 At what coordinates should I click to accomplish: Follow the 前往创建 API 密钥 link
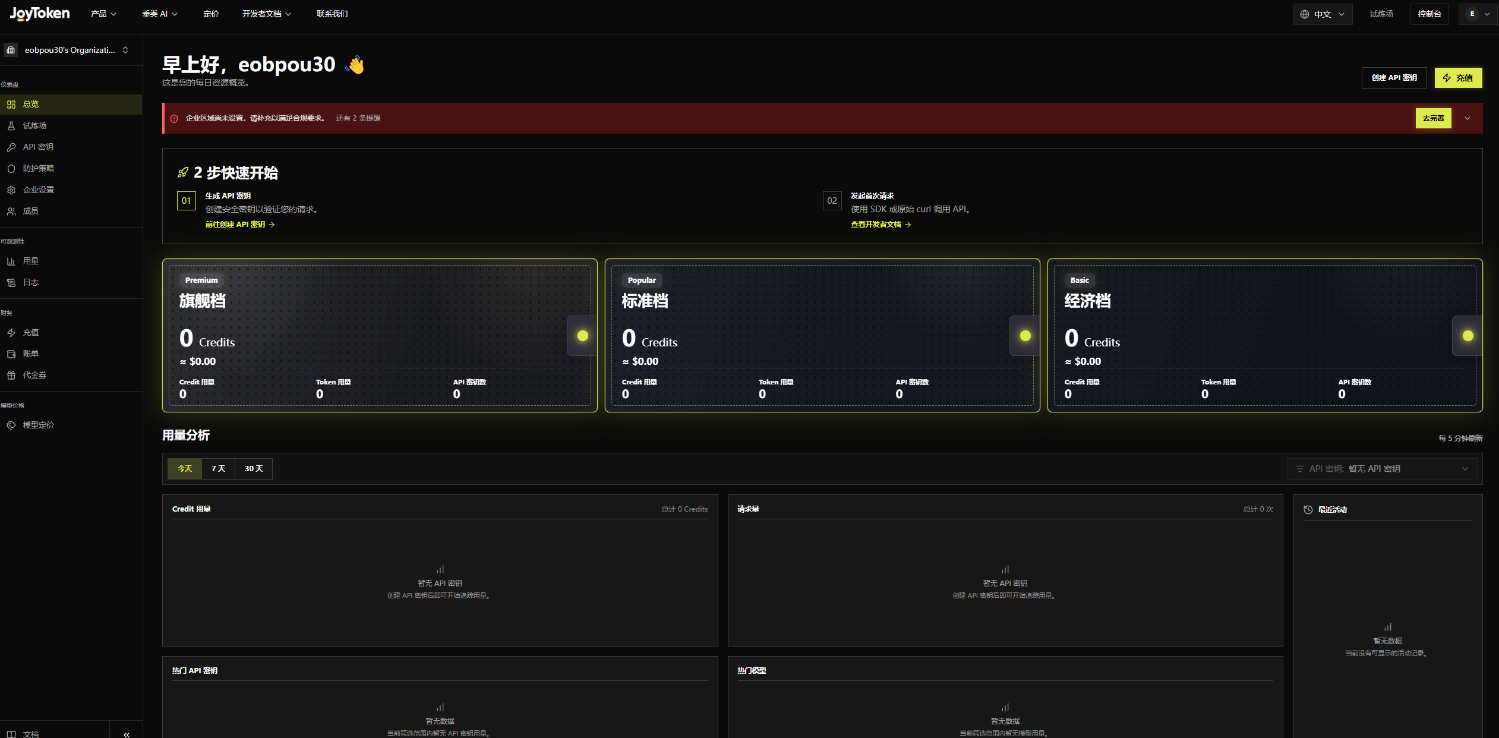pyautogui.click(x=240, y=225)
